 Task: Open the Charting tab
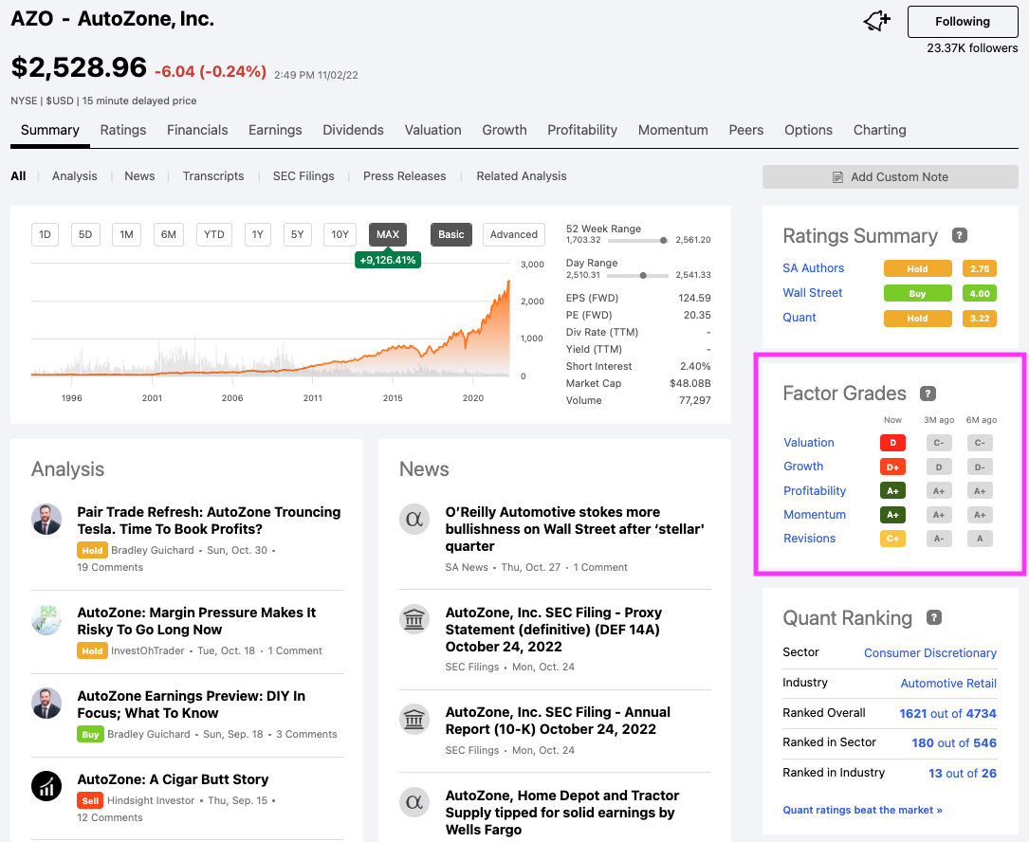(879, 130)
